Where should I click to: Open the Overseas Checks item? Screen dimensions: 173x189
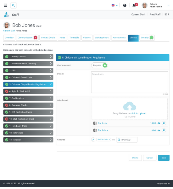(28, 105)
